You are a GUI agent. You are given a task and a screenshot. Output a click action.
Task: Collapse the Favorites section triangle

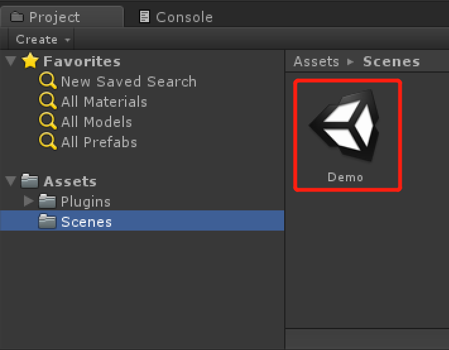click(11, 61)
